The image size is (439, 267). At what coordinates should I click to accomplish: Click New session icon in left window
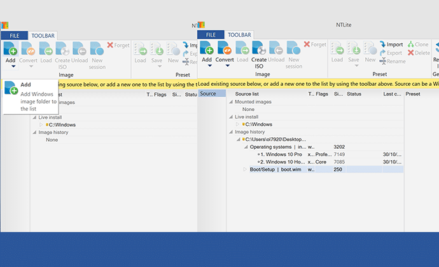pos(97,49)
